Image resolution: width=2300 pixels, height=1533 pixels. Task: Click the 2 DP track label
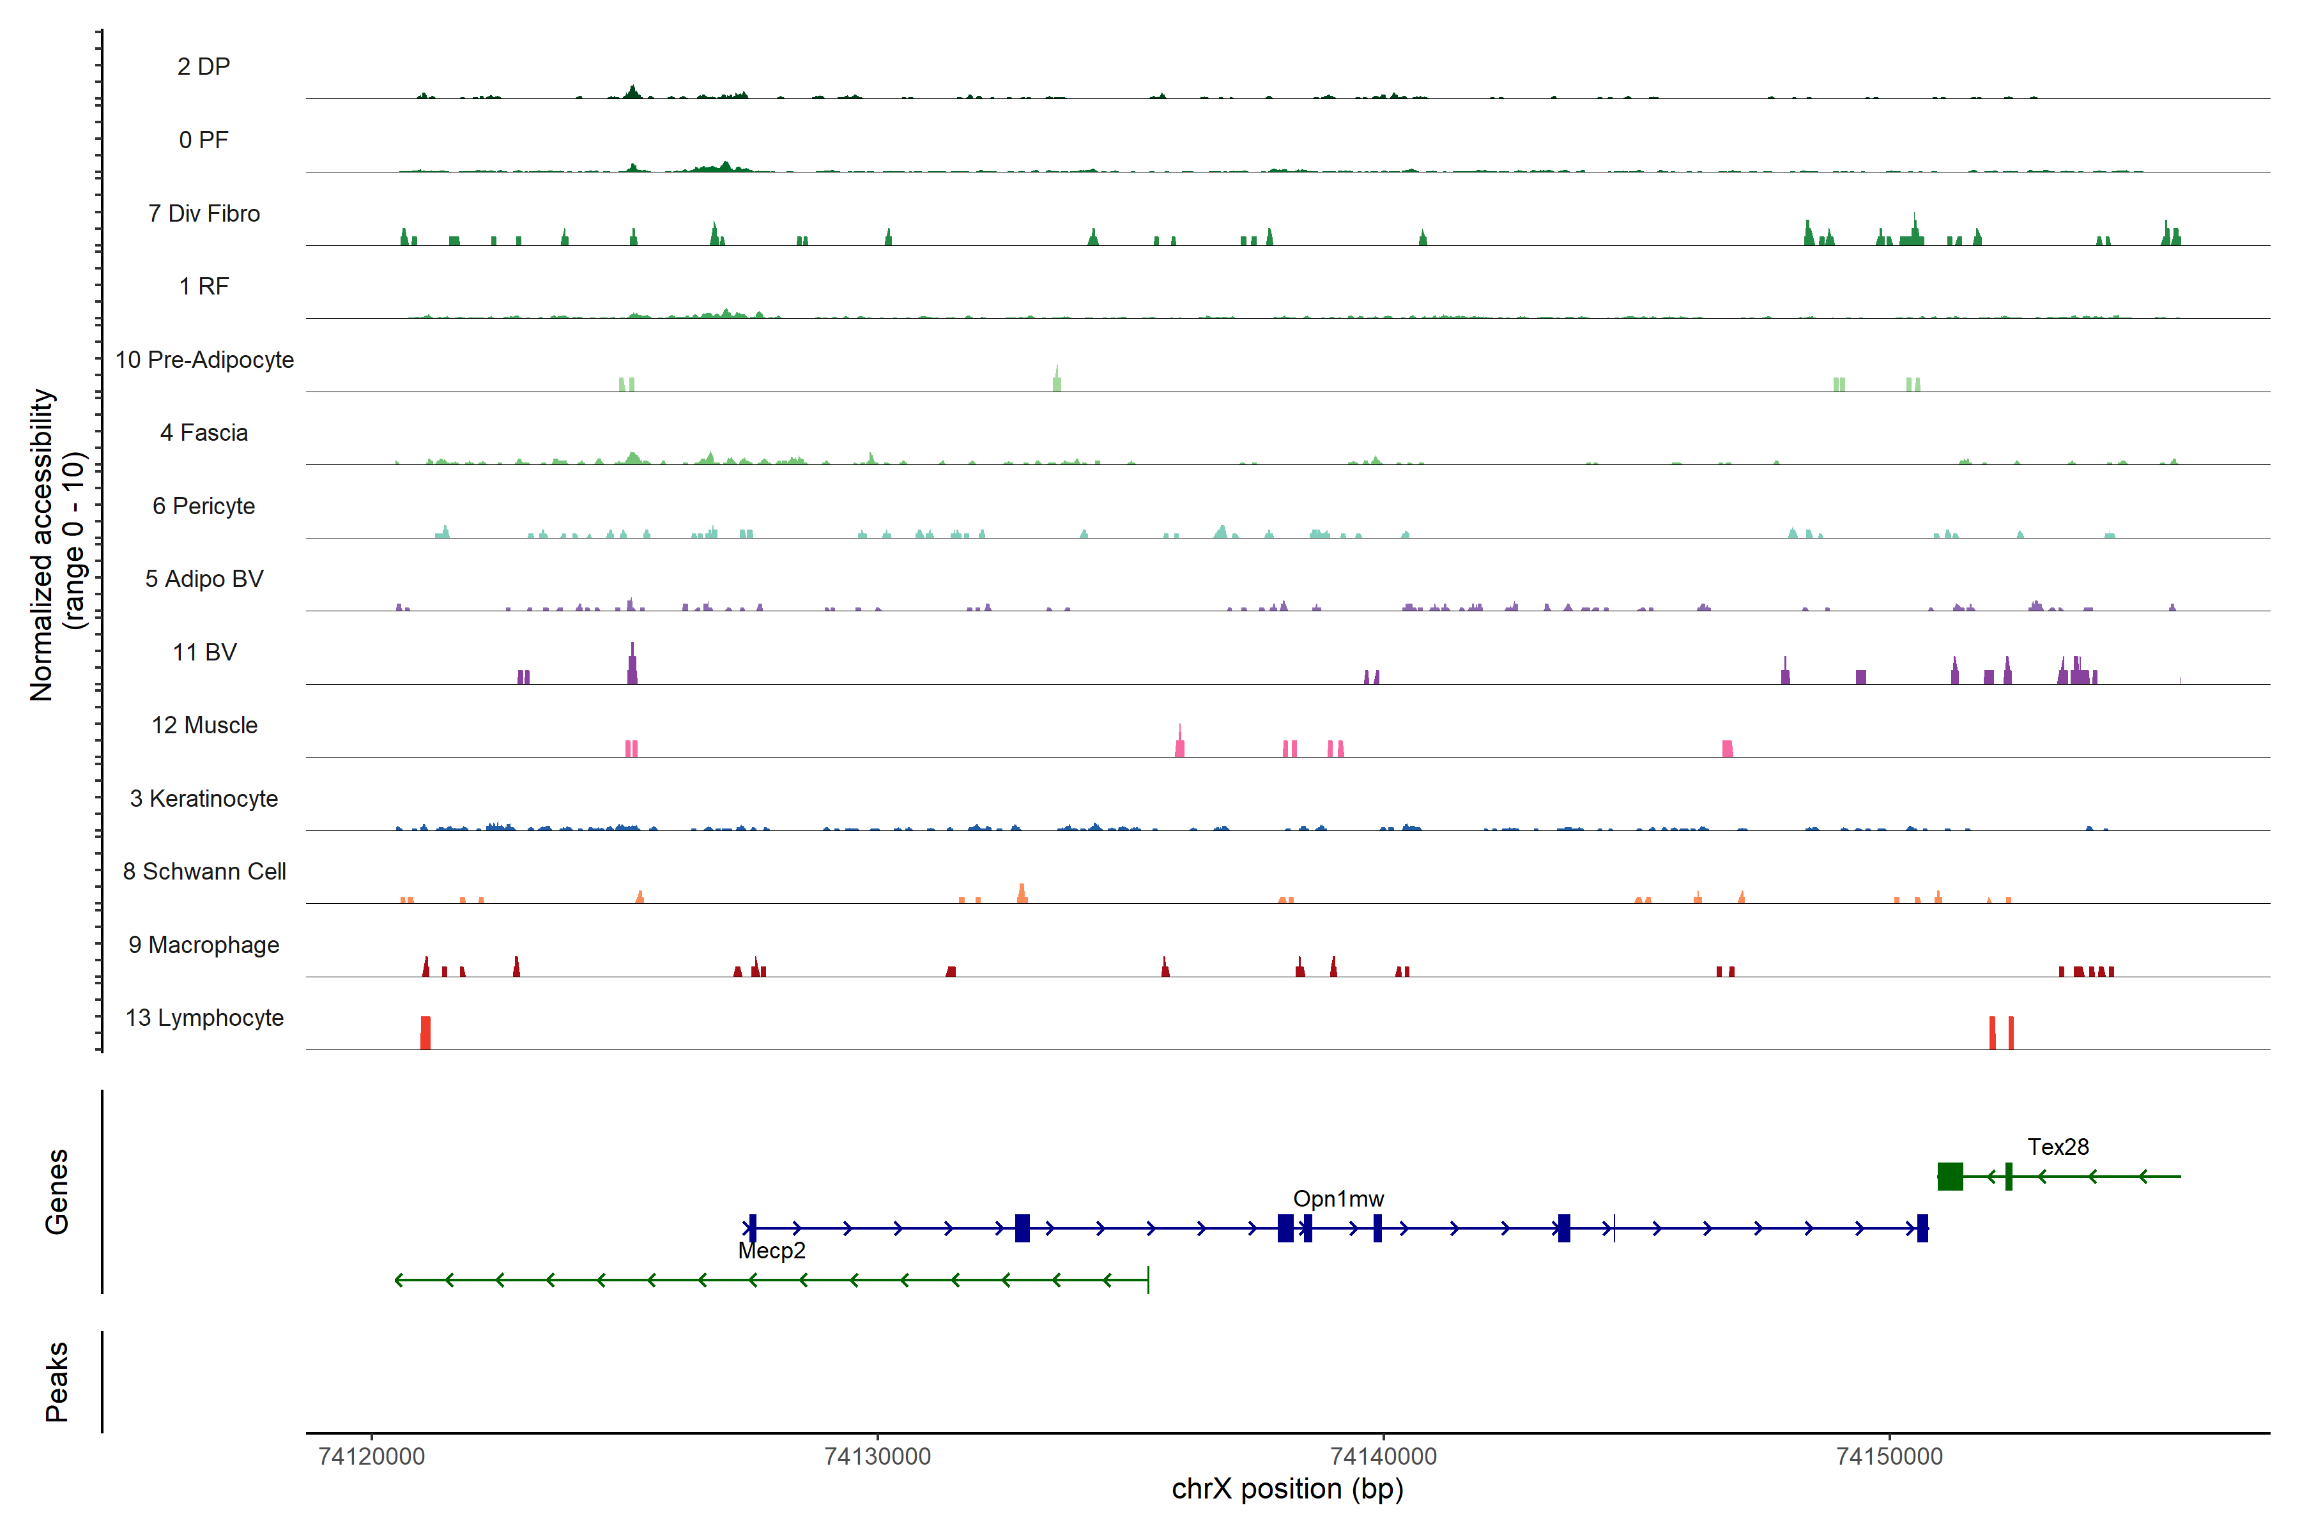[203, 66]
